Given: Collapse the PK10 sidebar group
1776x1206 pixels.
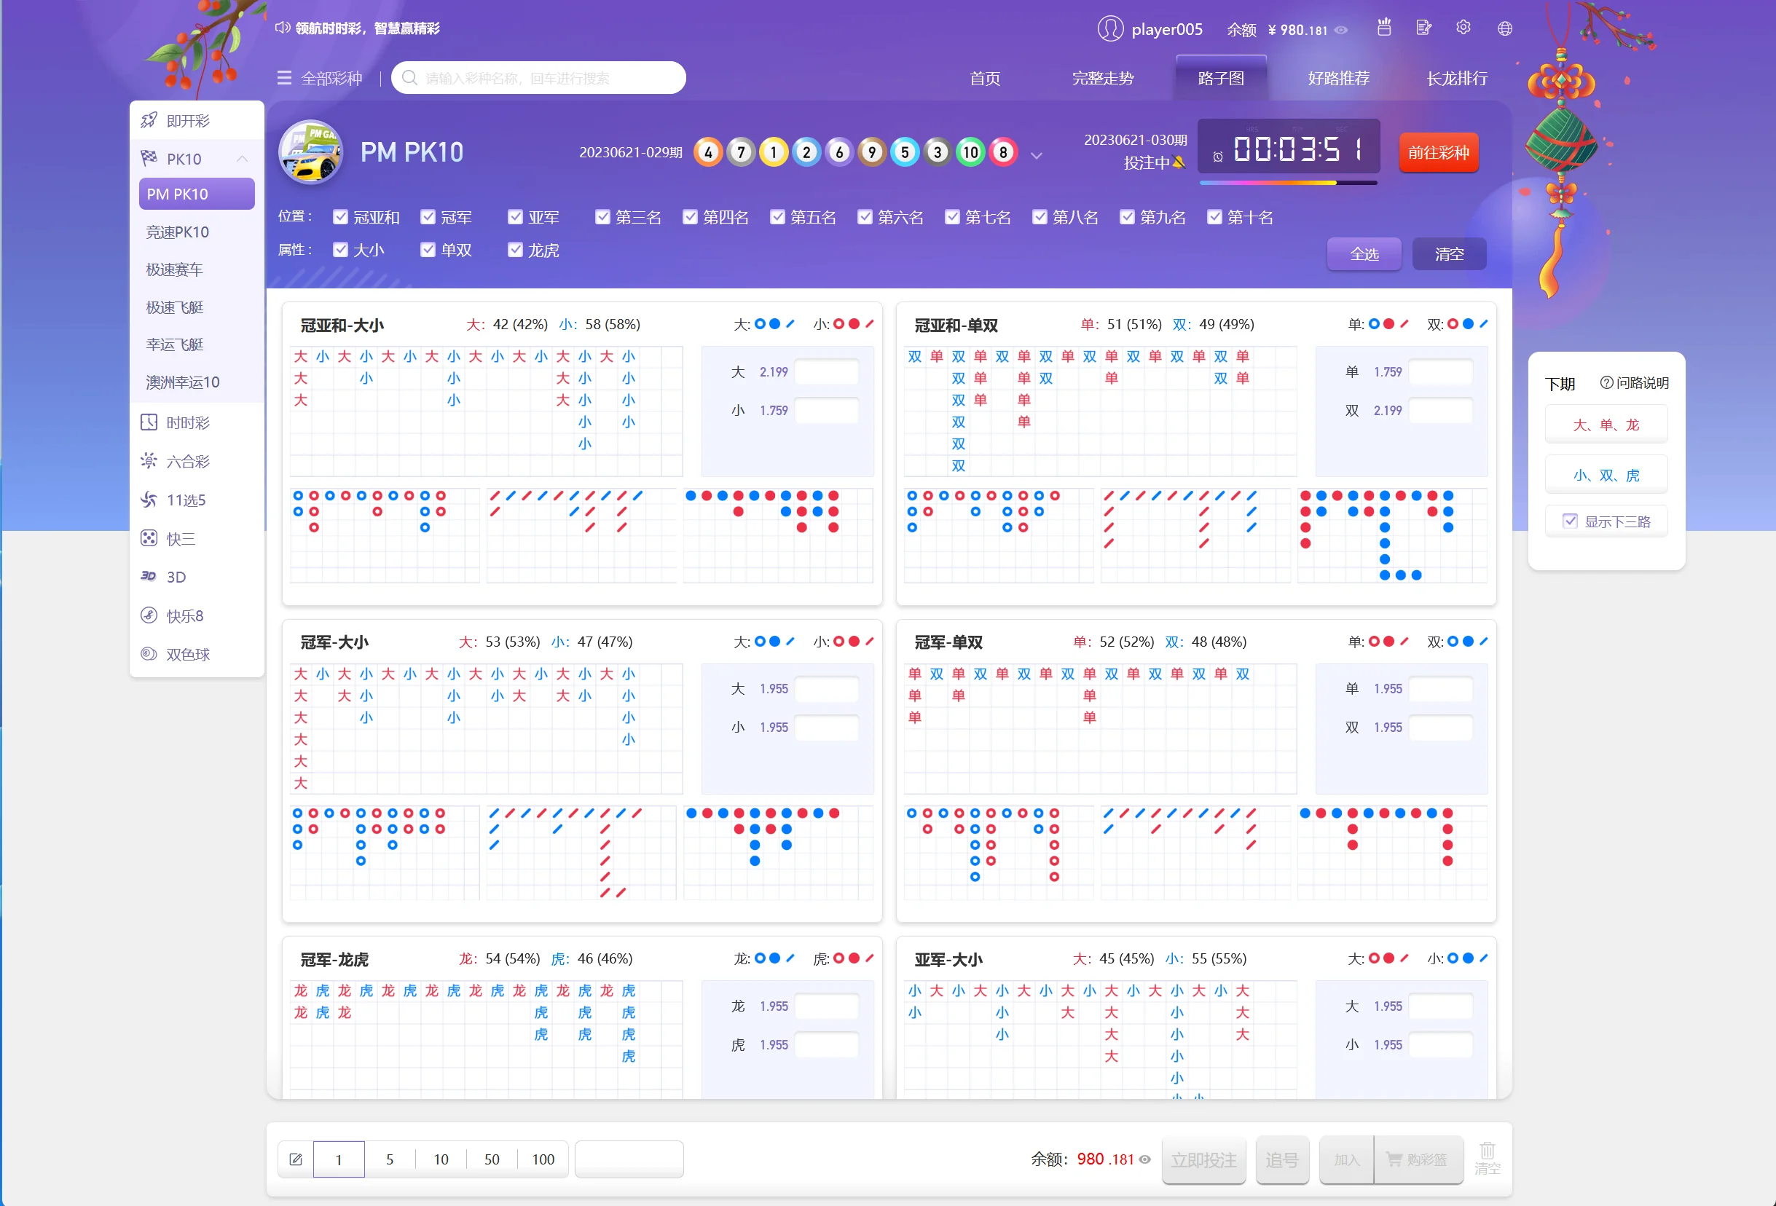Looking at the screenshot, I should (243, 159).
